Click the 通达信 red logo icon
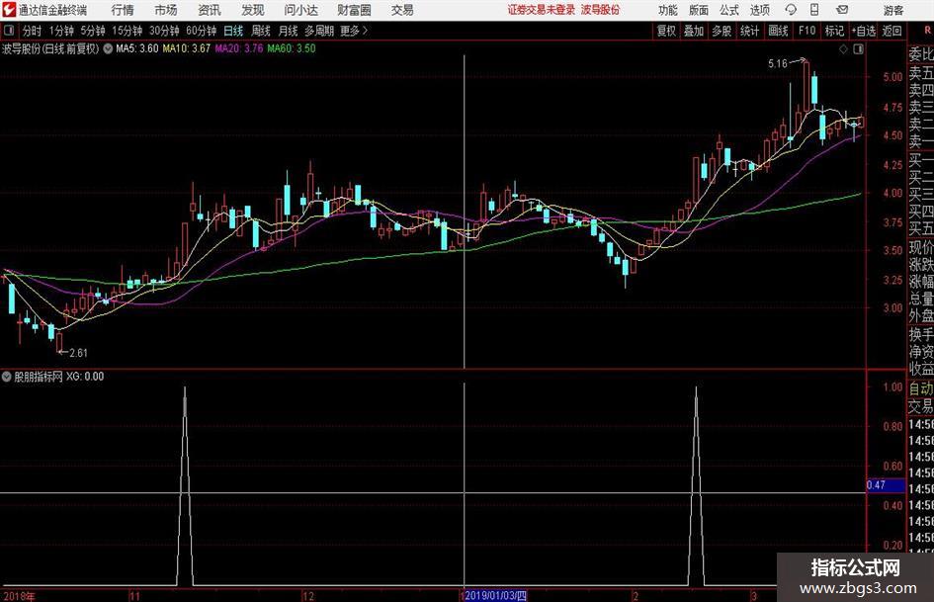The image size is (934, 602). coord(9,10)
